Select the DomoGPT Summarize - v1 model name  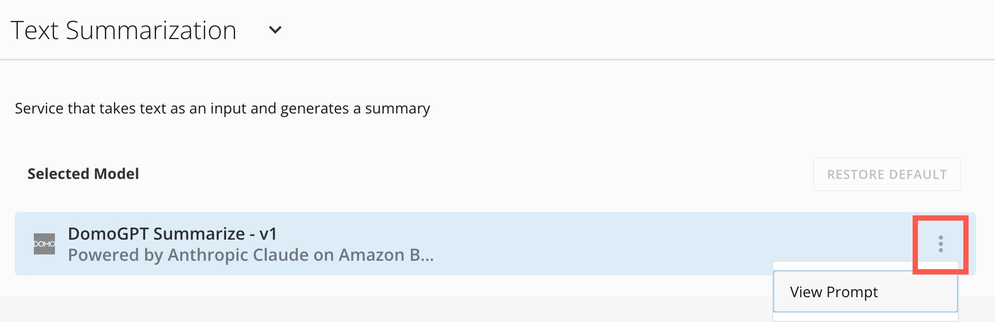click(x=172, y=233)
